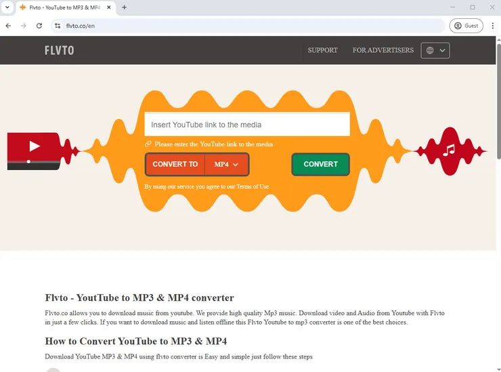The height and width of the screenshot is (372, 501).
Task: Open the SUPPORT menu link
Action: [323, 50]
